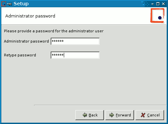Viewport: 168px width, 124px height.
Task: Click the green right arrow icon on Forward
Action: (112, 115)
